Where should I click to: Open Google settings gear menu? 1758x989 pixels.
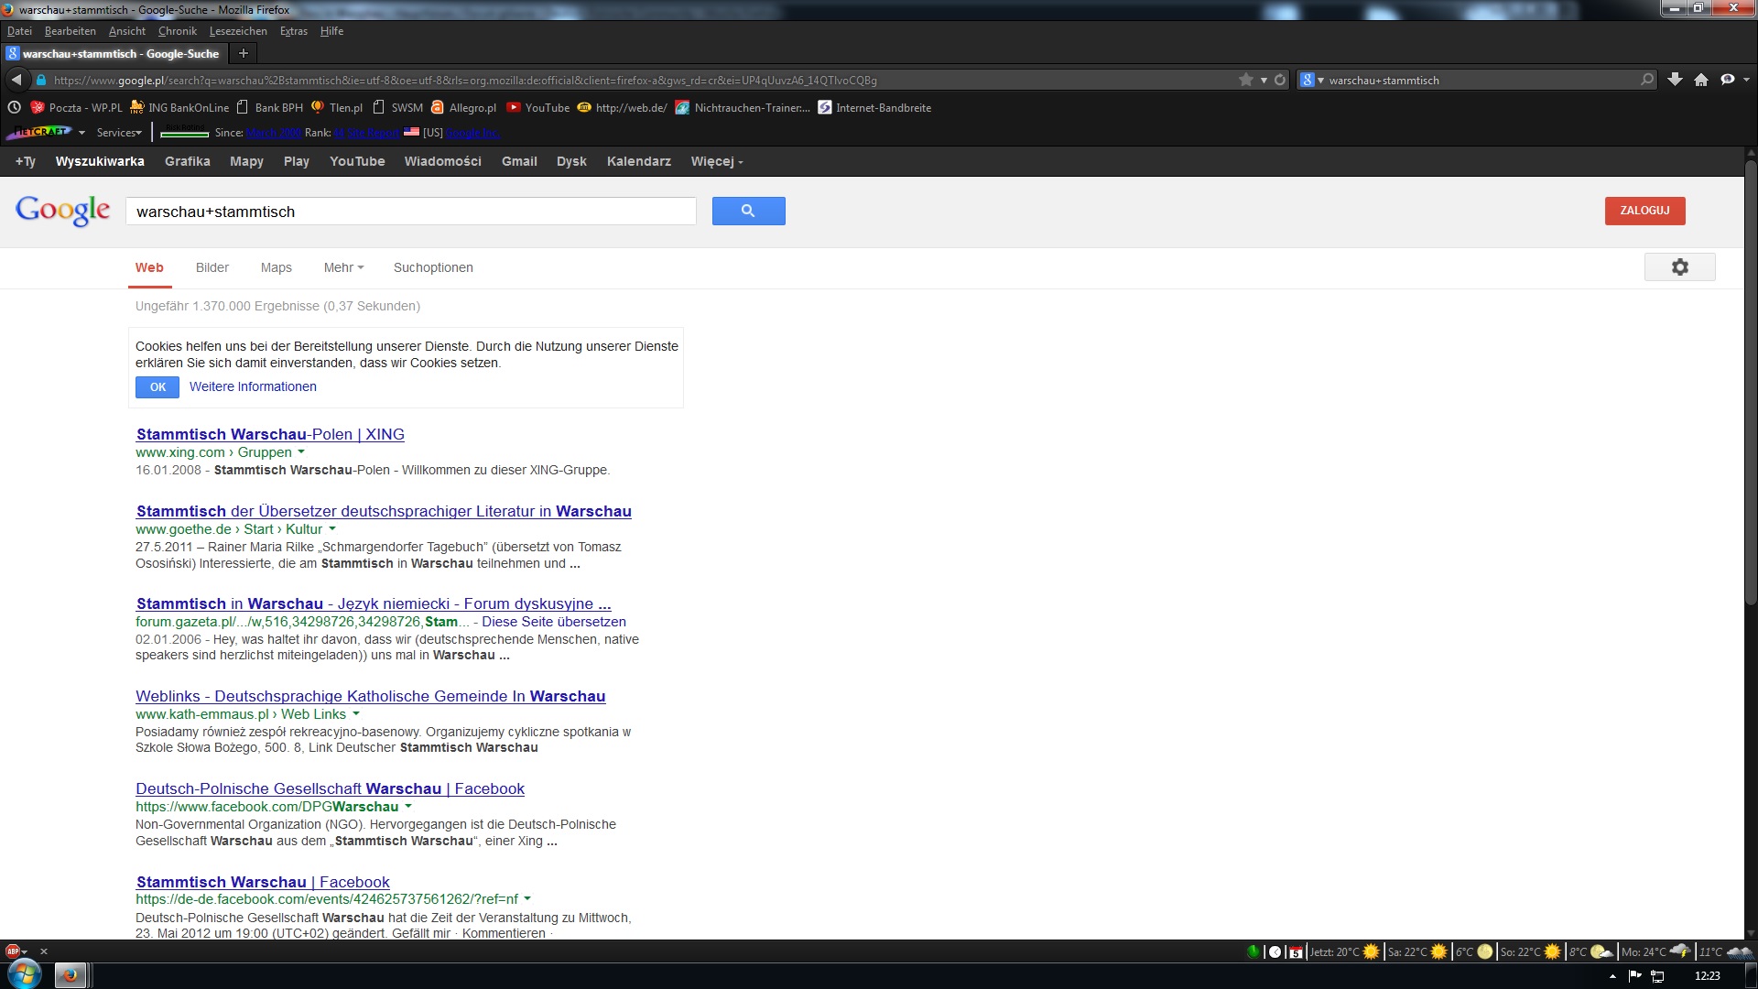pos(1679,267)
